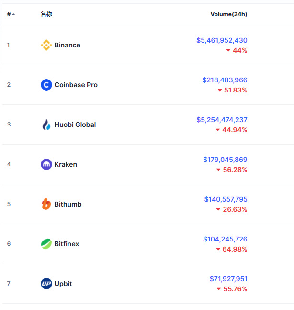The width and height of the screenshot is (294, 310).
Task: Open the Coinbase Pro name link
Action: tap(76, 85)
